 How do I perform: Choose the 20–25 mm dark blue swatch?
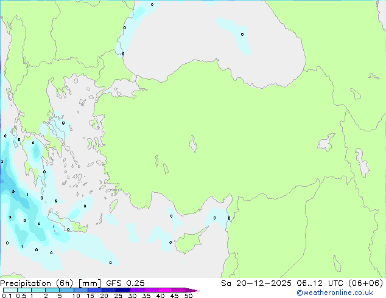click(108, 290)
